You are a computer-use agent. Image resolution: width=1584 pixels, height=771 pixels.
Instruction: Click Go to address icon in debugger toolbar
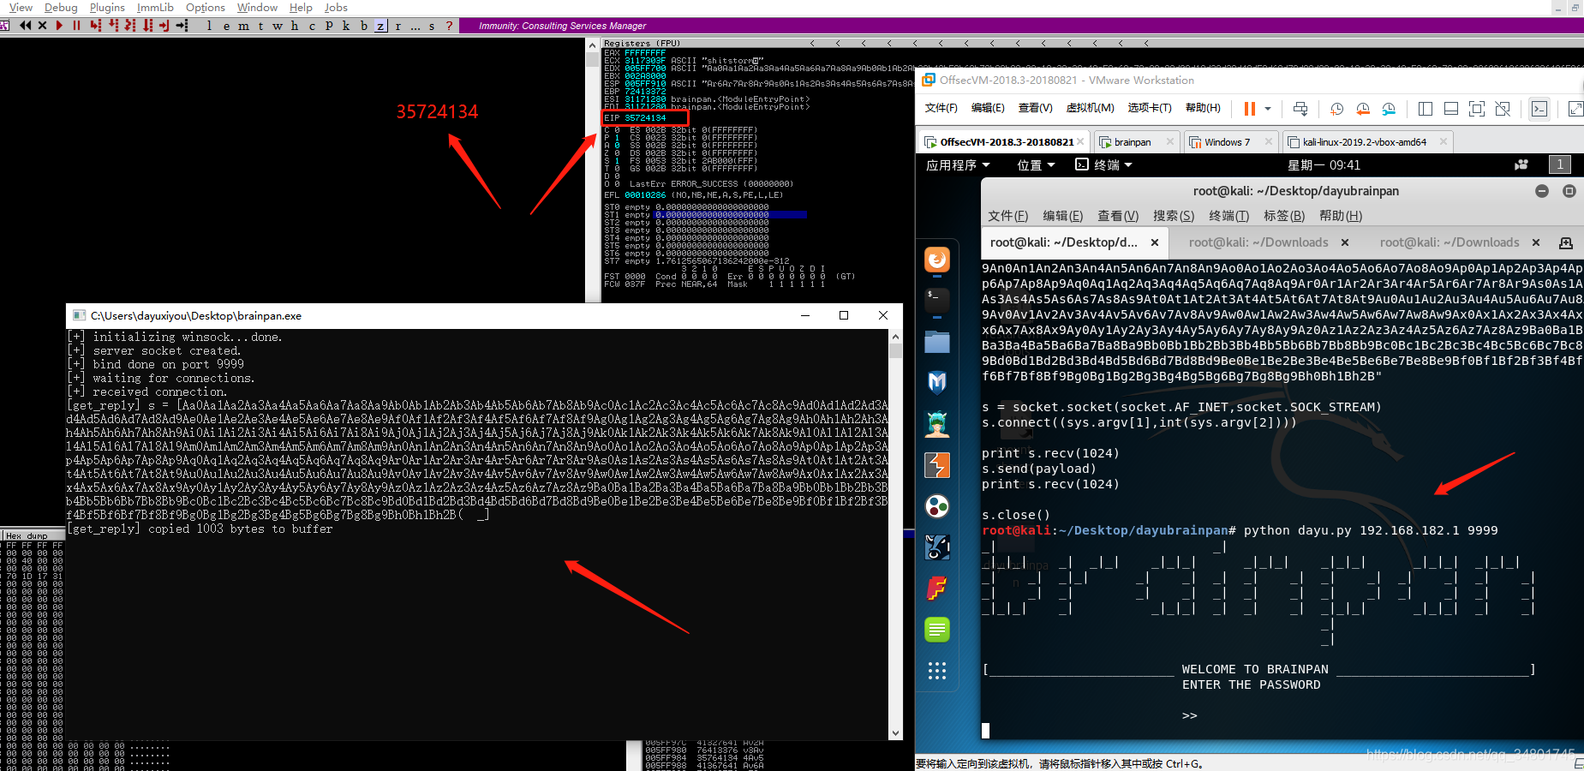182,26
